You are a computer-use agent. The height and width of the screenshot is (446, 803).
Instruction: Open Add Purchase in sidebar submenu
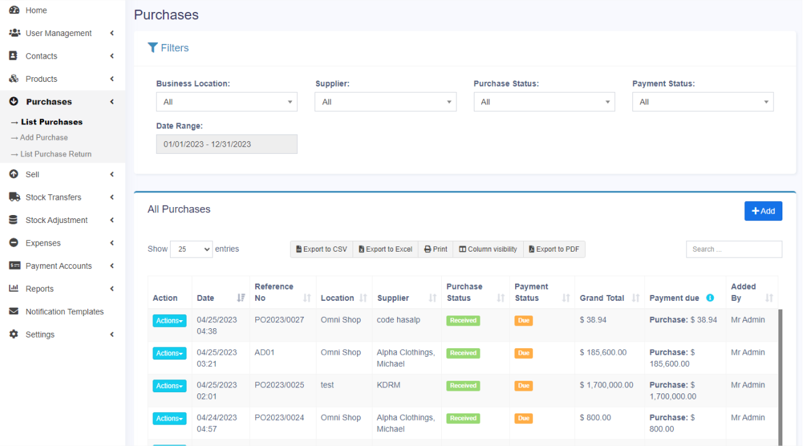click(44, 138)
